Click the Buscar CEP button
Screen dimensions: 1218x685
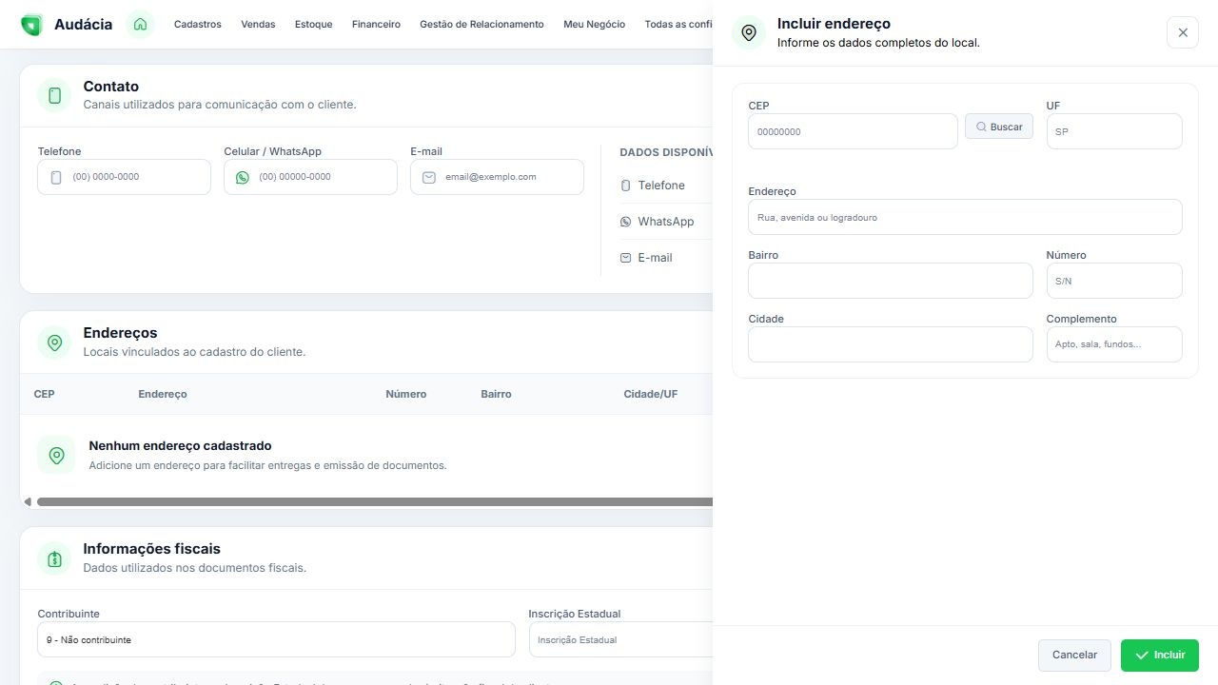click(x=999, y=127)
